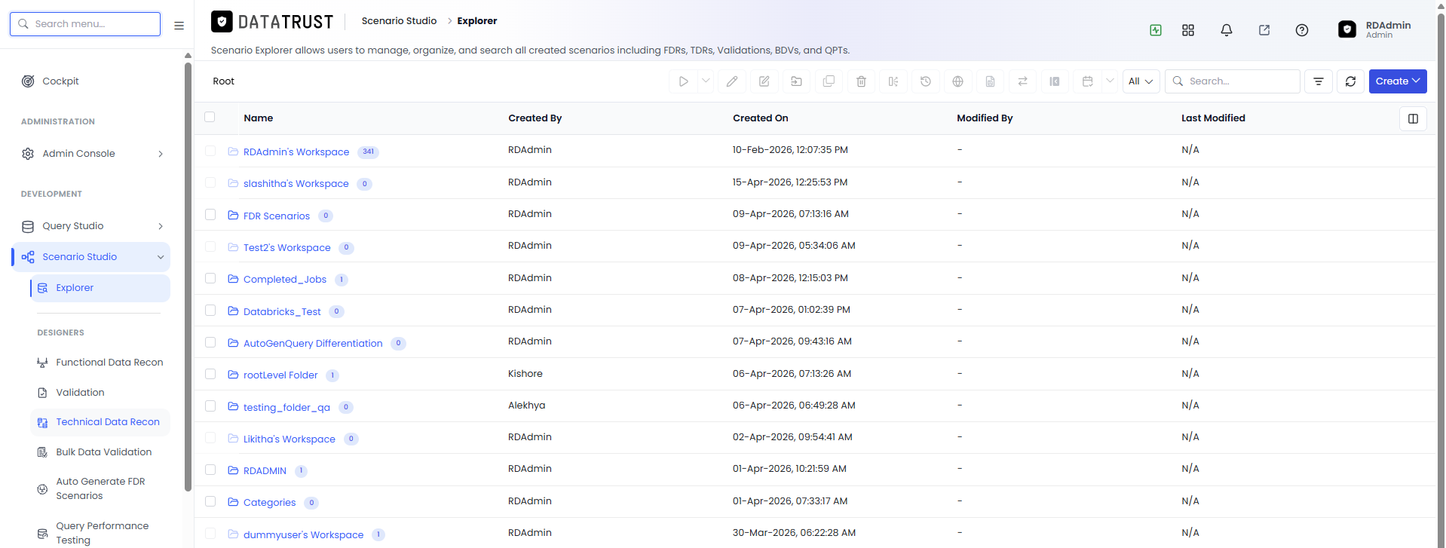1446x548 pixels.
Task: Click the run (play) toolbar icon
Action: (683, 81)
